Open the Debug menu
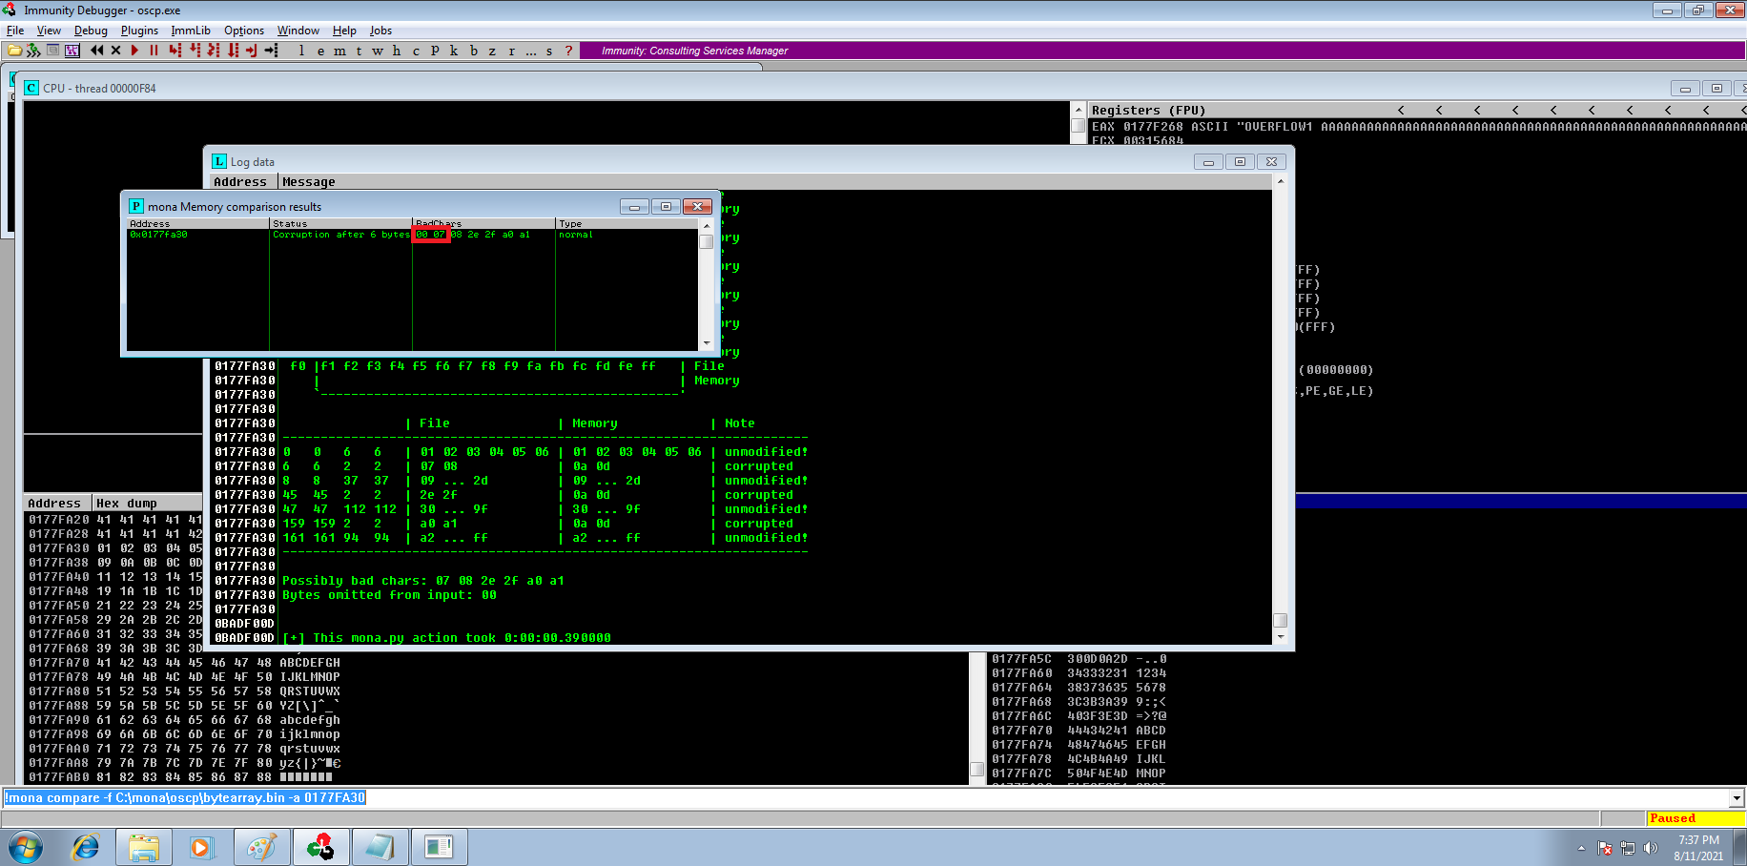 click(x=91, y=31)
